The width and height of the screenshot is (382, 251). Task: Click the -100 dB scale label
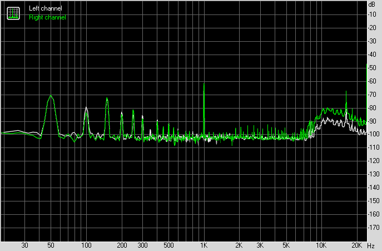point(373,134)
